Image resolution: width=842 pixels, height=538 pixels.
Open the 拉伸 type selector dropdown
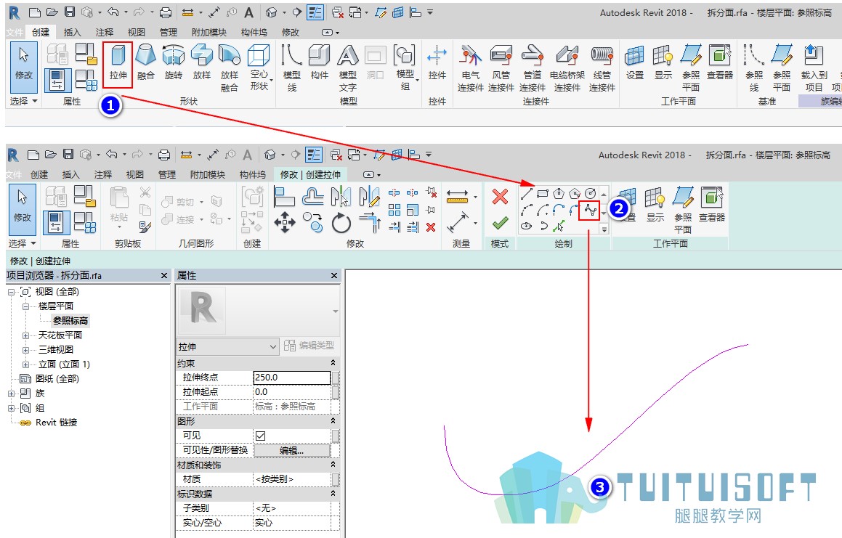point(272,347)
